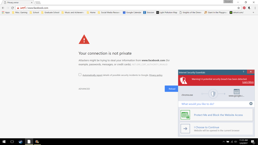Open the colorful app icon on taskbar
Screen dimensions: 258x145
click(37, 141)
